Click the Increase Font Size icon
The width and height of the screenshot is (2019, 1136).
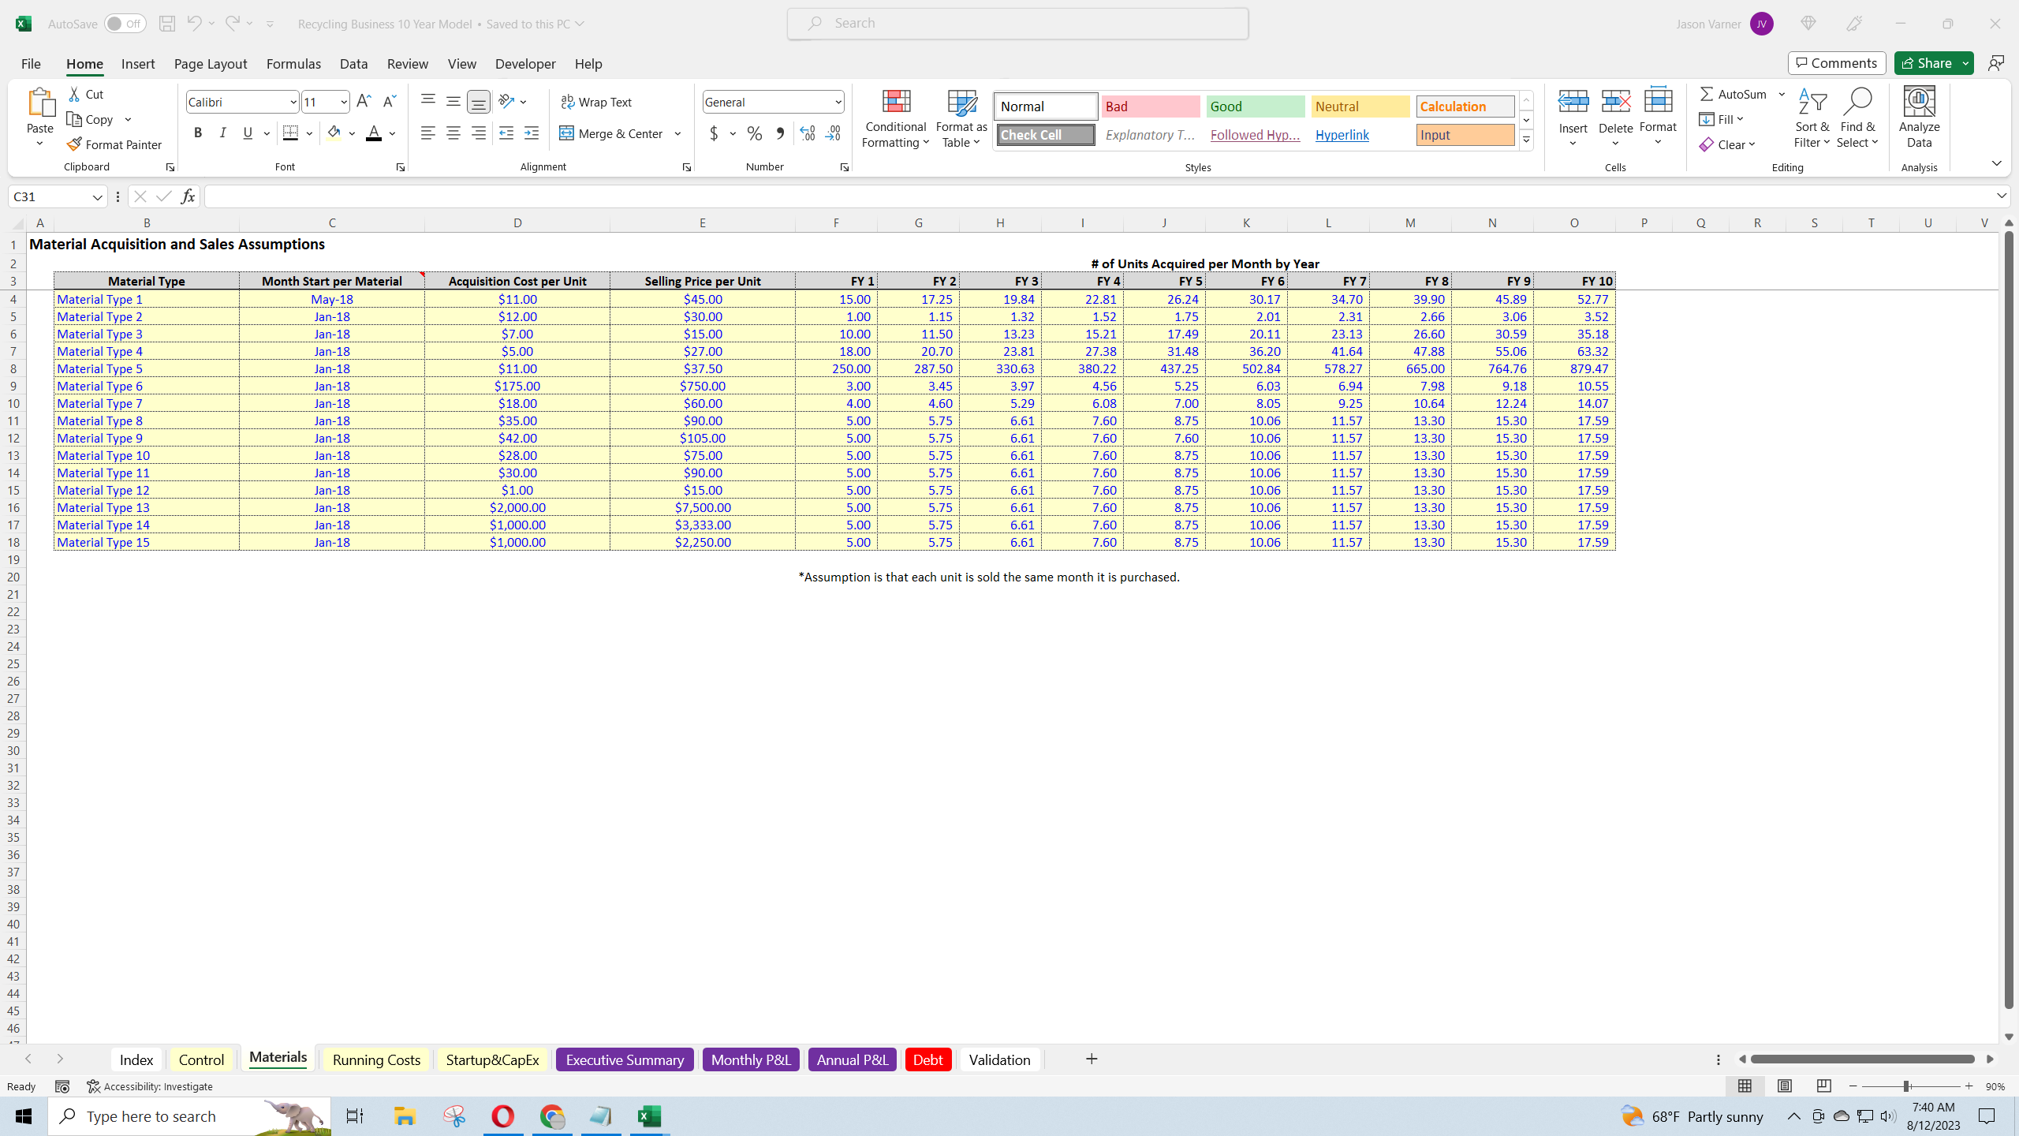click(x=364, y=101)
